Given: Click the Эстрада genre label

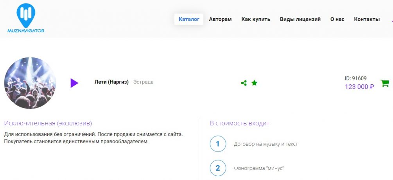Looking at the screenshot, I should click(x=143, y=82).
